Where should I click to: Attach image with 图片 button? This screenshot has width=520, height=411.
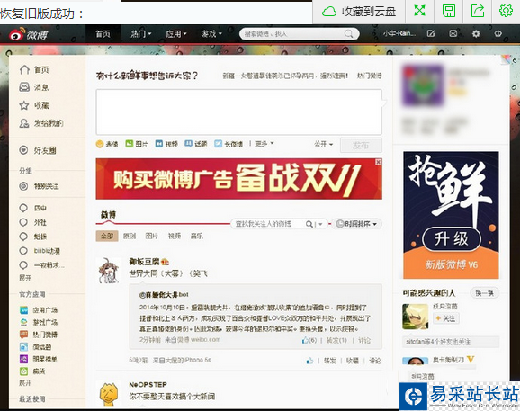click(137, 144)
